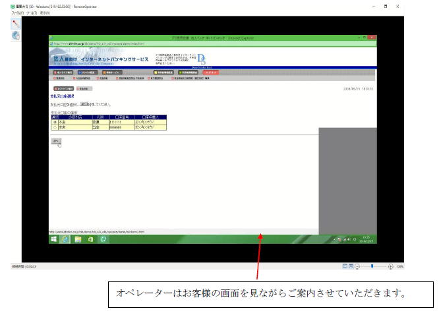Select the second account radio button (当座)
The height and width of the screenshot is (319, 441).
[54, 127]
